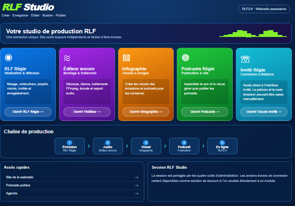Viewport: 295px width, 206px height.
Task: Open the Site de la webradio link
Action: point(72,177)
